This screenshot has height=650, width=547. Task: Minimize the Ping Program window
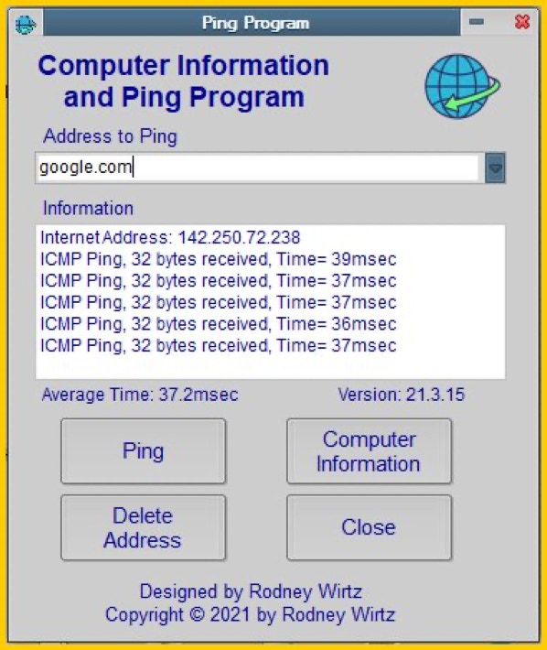(x=477, y=22)
